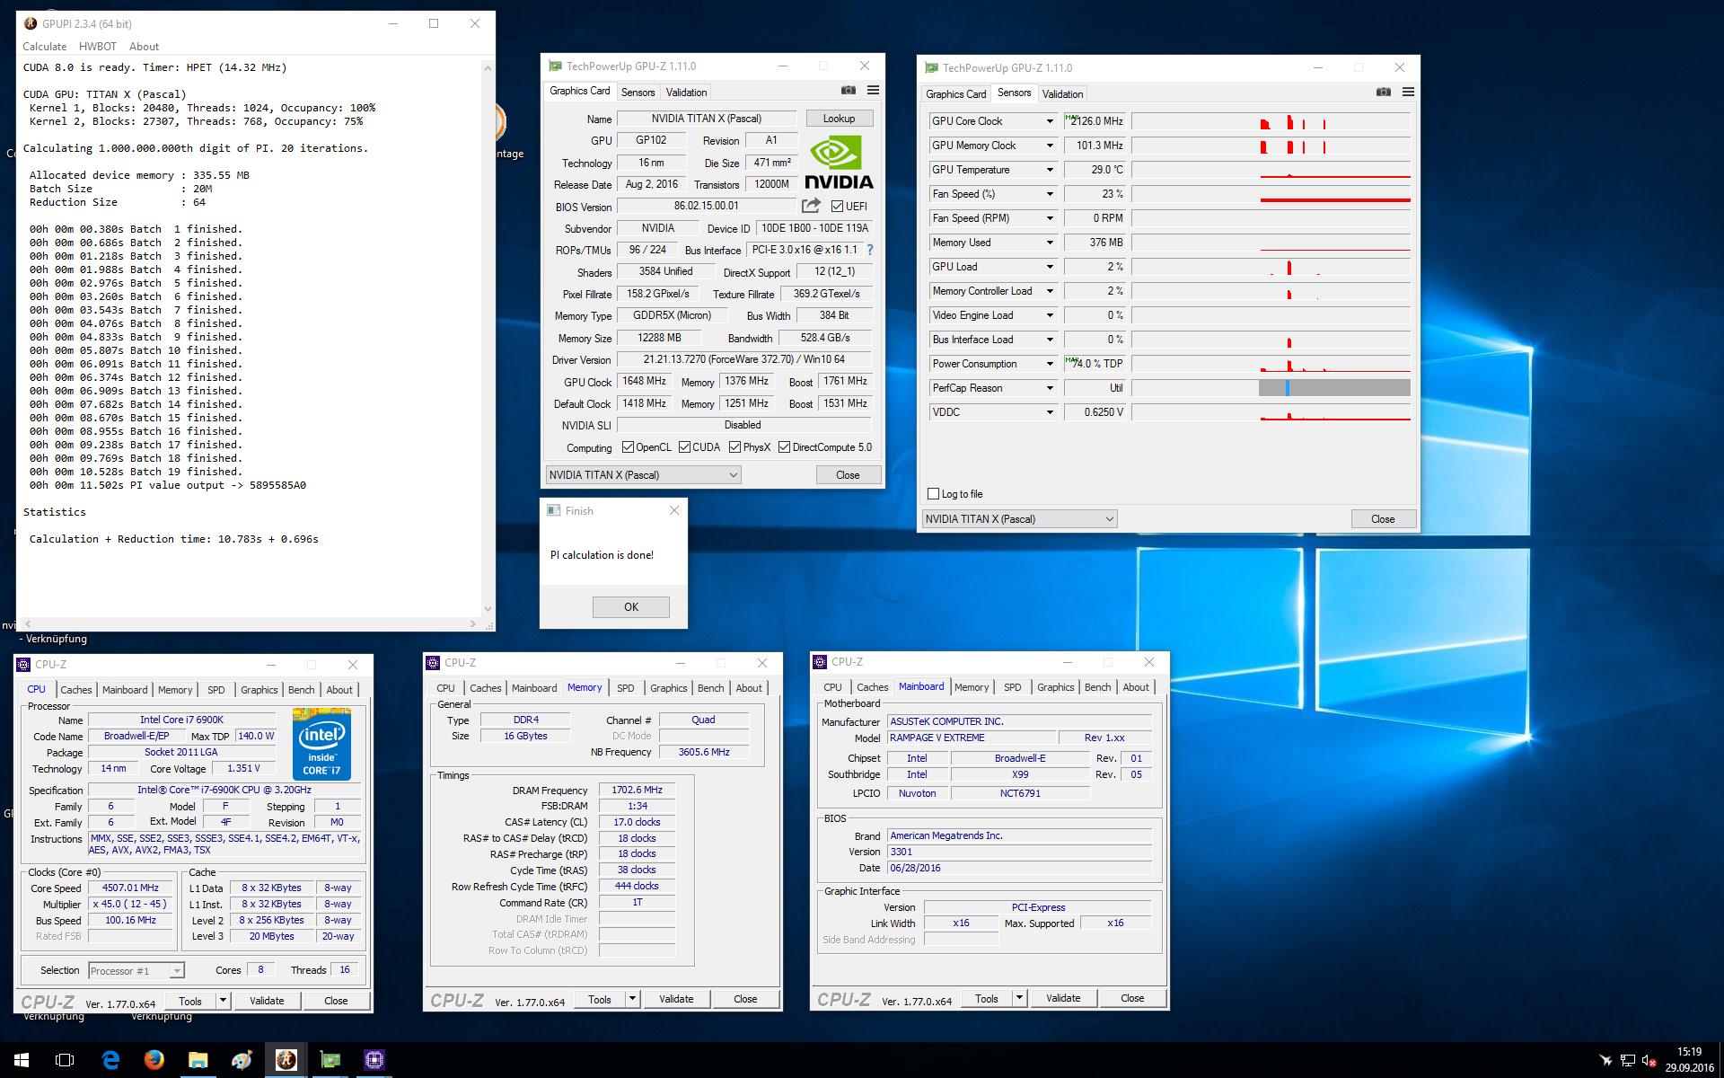The image size is (1724, 1078).
Task: Open the HWBOT menu in GPUPI
Action: pyautogui.click(x=97, y=46)
